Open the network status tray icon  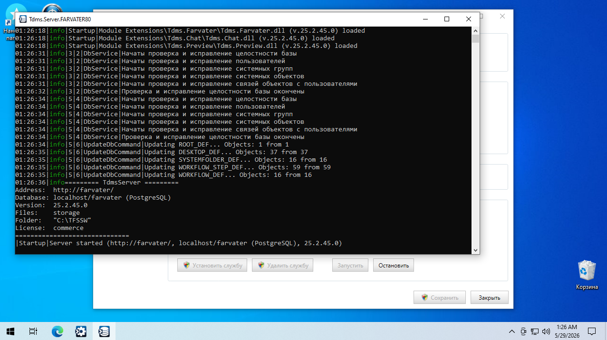tap(535, 331)
